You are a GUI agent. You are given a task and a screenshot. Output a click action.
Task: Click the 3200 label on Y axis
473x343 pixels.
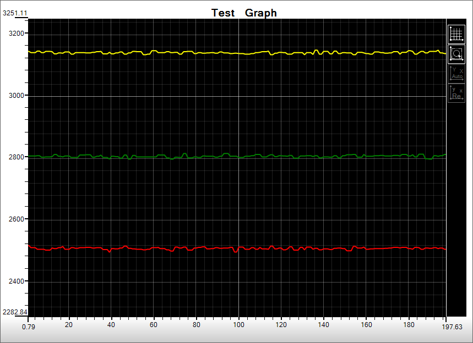point(17,33)
